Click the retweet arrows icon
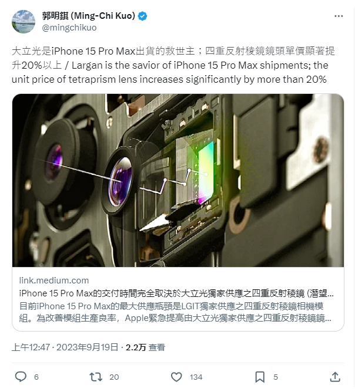 (x=96, y=377)
